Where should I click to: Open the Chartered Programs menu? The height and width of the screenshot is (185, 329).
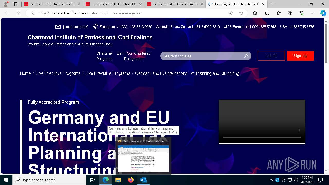point(105,56)
